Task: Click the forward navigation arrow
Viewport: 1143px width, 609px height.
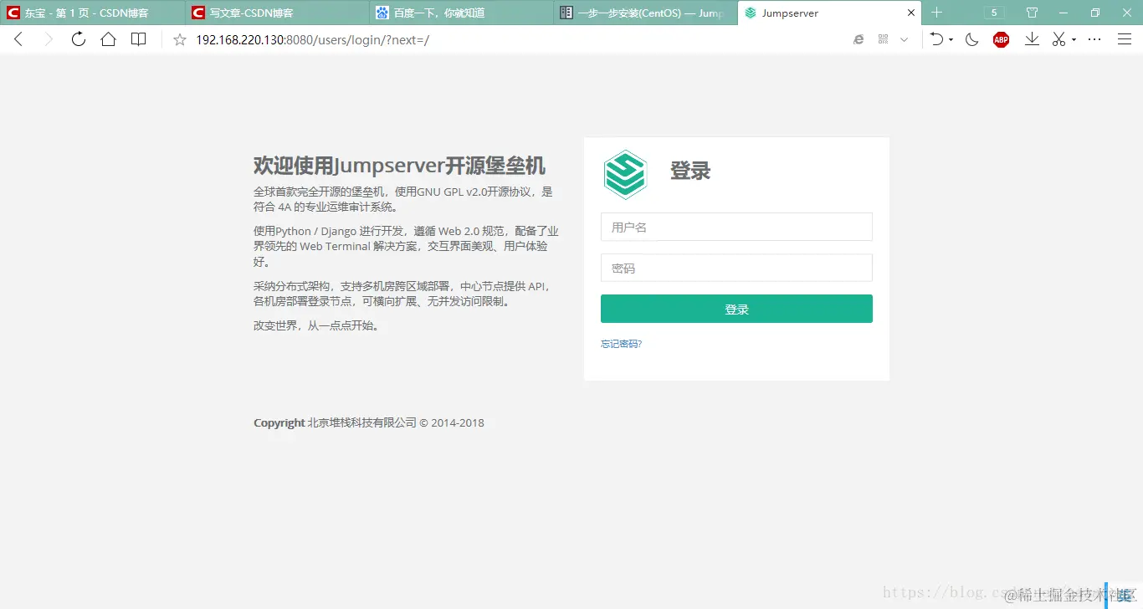Action: pos(49,39)
